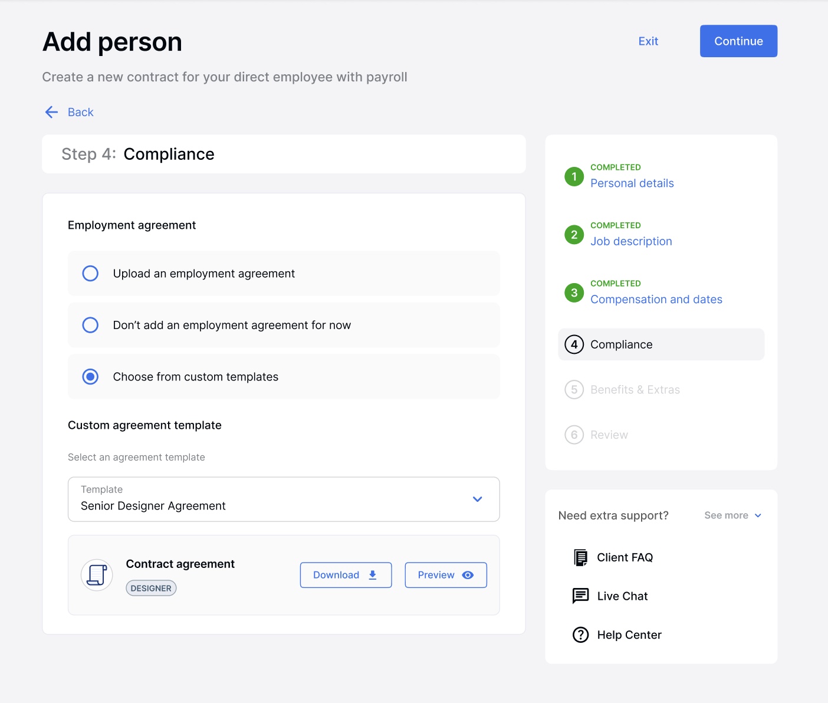Click the eye icon in the Preview button
828x703 pixels.
(x=468, y=575)
